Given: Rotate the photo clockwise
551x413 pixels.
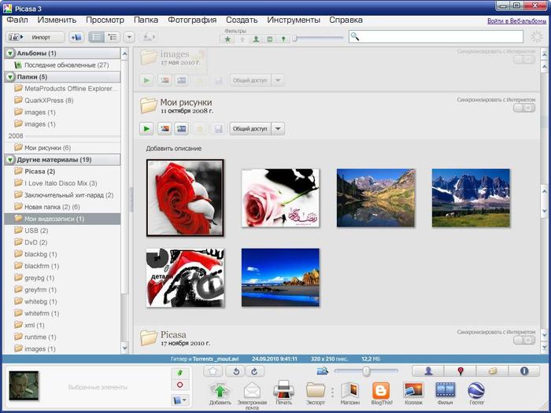Looking at the screenshot, I should [x=254, y=371].
